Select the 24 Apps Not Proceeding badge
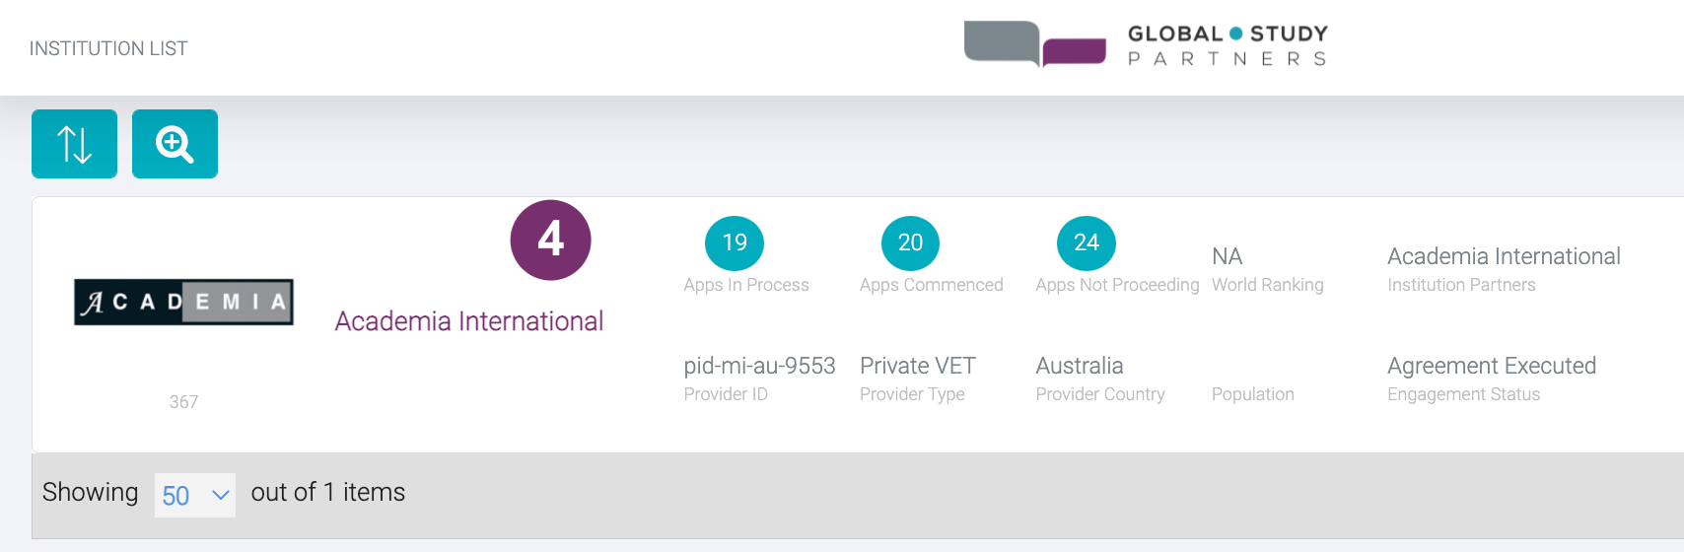 (x=1086, y=242)
